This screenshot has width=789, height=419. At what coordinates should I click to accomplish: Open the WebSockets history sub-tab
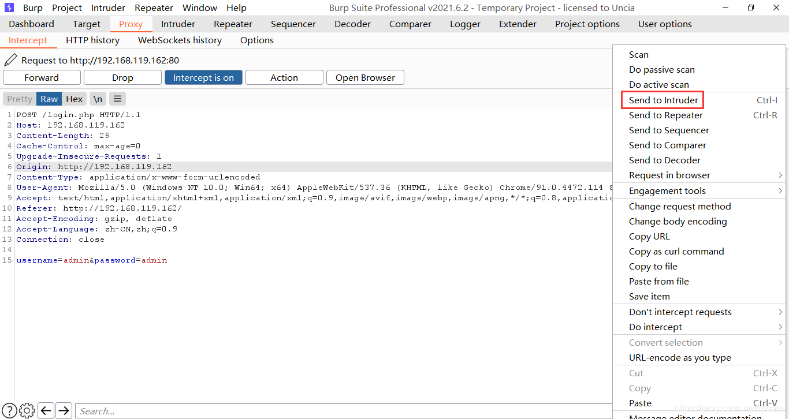click(180, 40)
